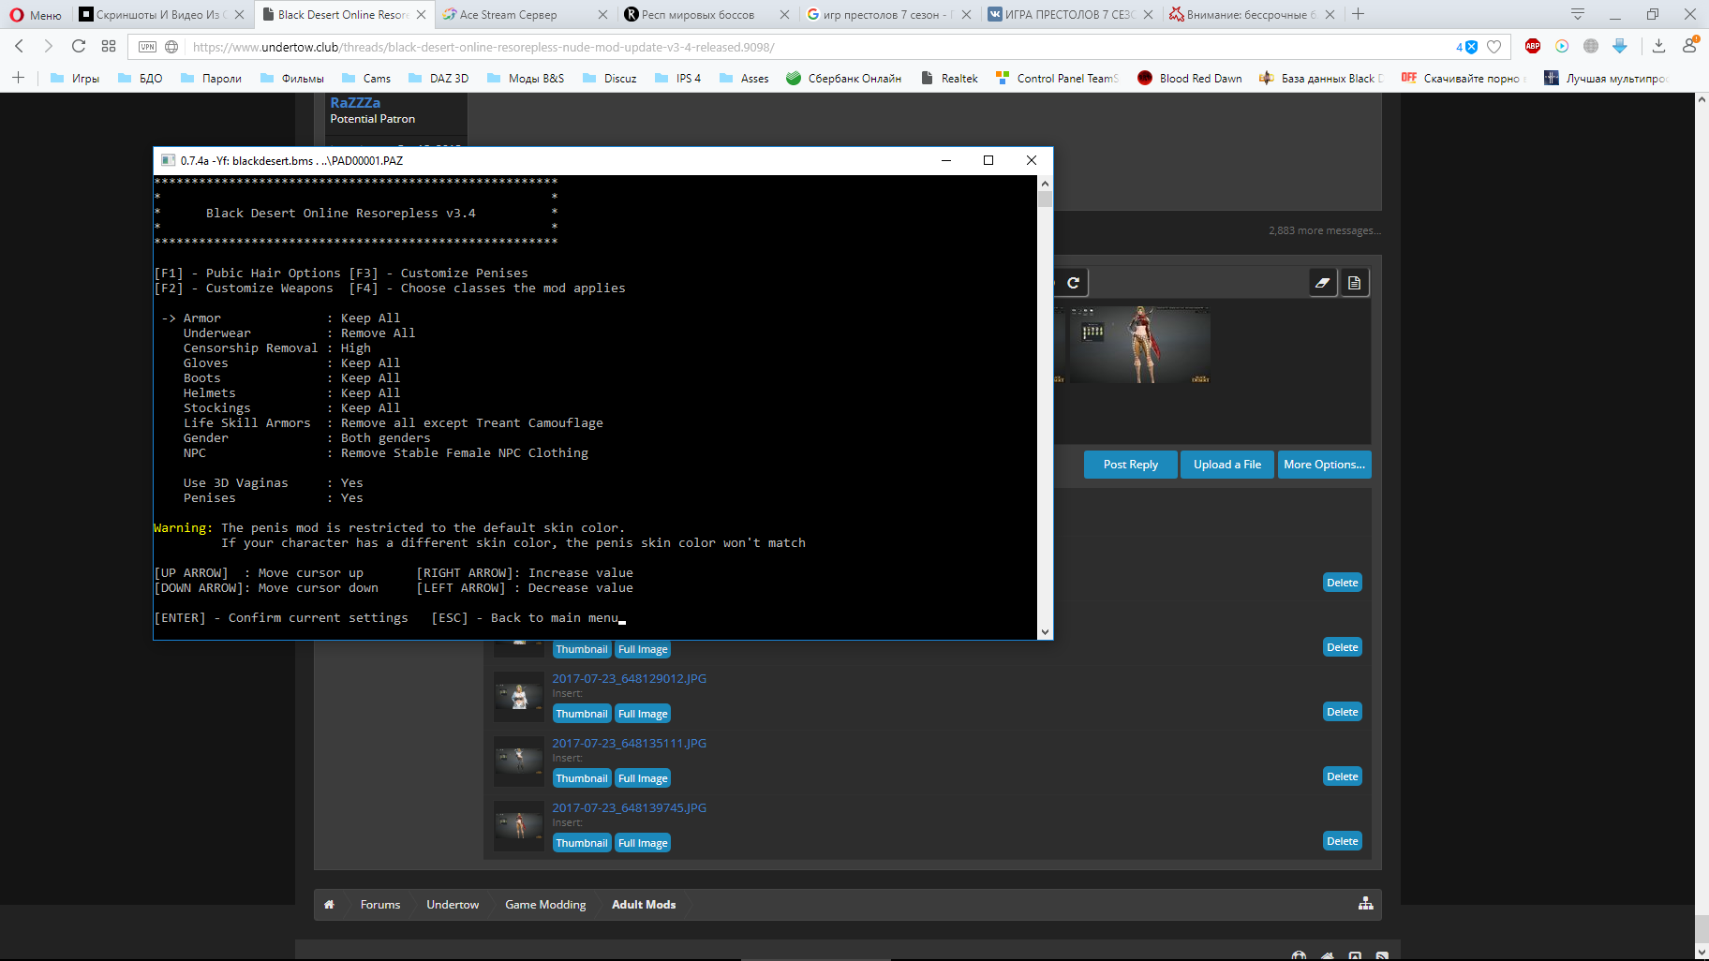Screen dimensions: 1709x961
Task: Go back to the previous page
Action: (x=20, y=47)
